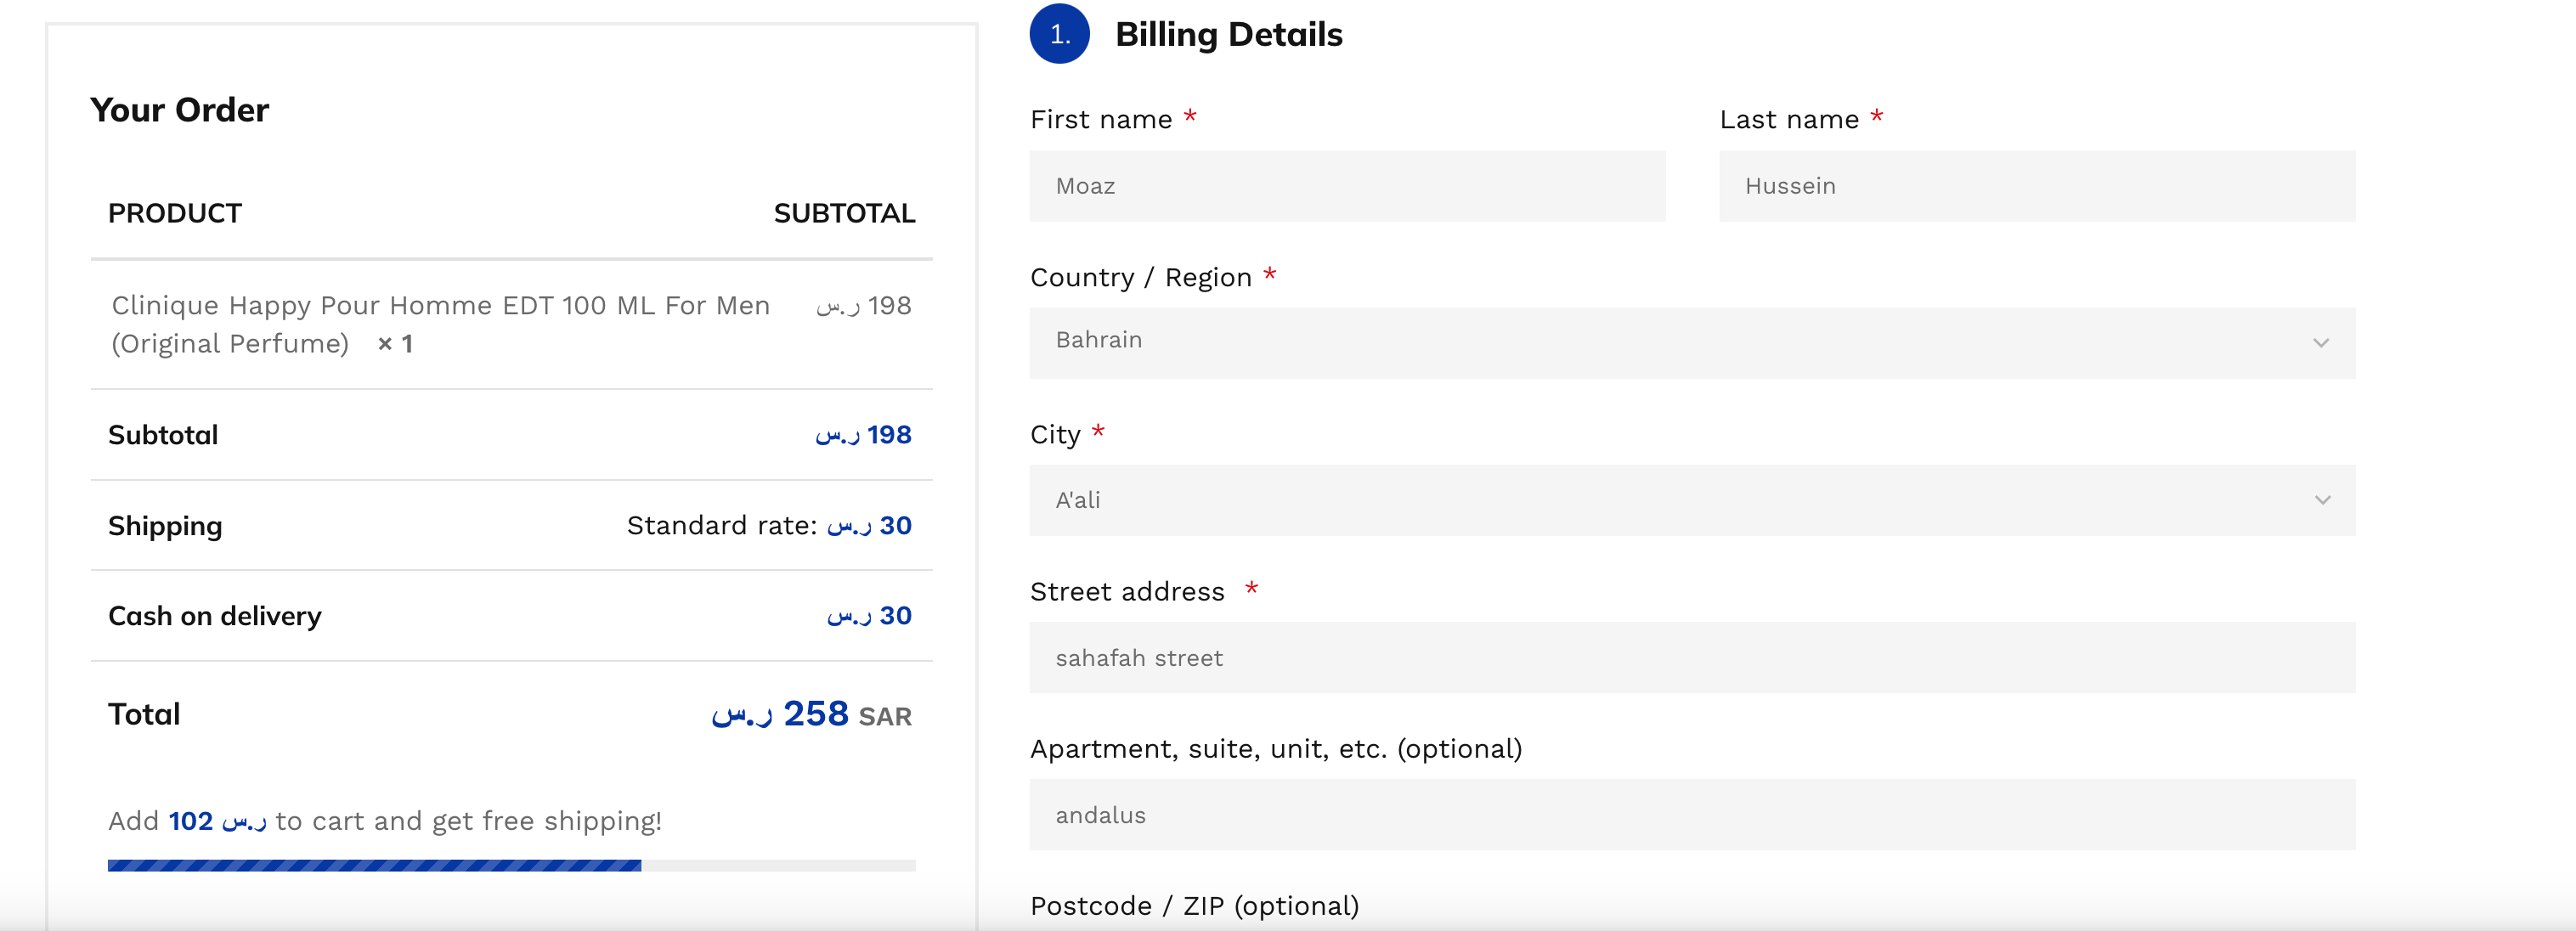The height and width of the screenshot is (931, 2576).
Task: Click the free shipping progress bar
Action: pyautogui.click(x=511, y=865)
